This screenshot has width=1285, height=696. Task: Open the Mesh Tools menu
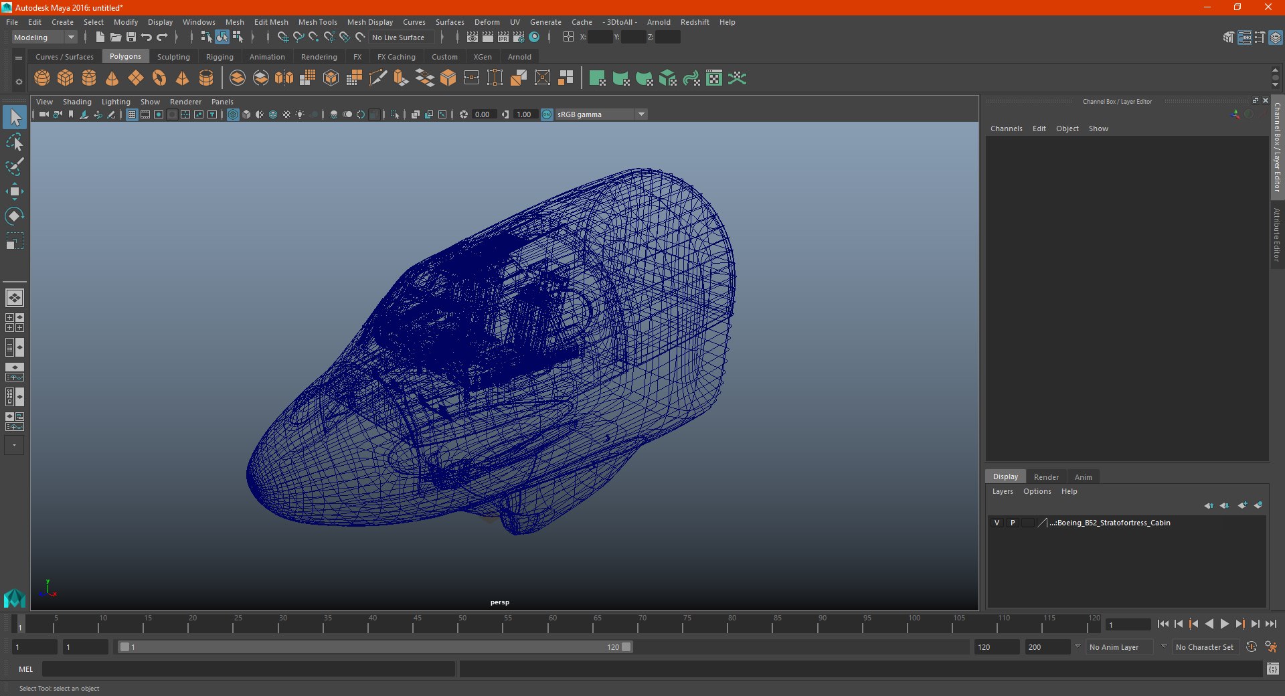317,22
